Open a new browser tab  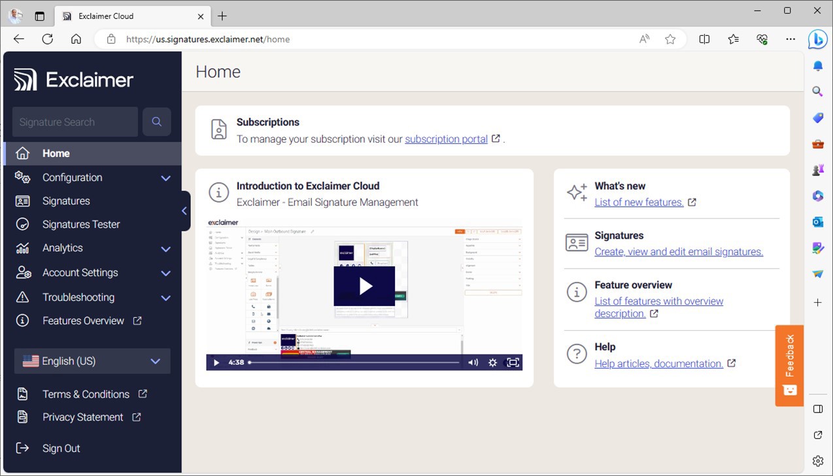coord(222,16)
